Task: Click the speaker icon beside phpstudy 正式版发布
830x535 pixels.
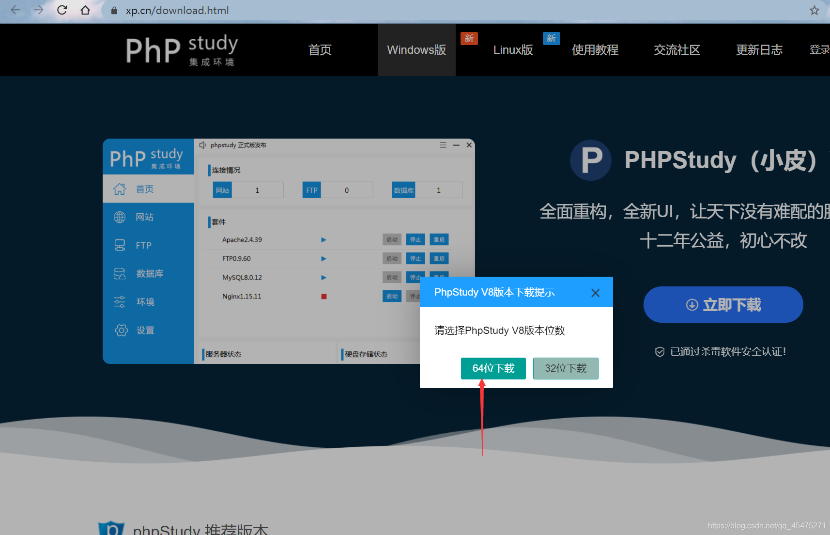Action: pos(202,144)
